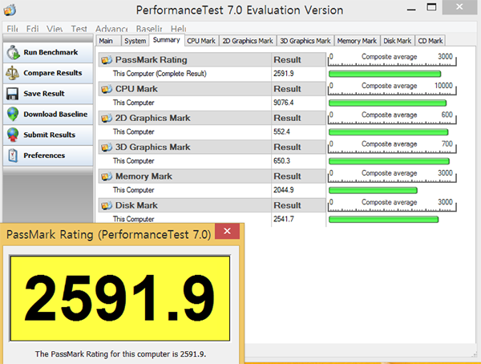This screenshot has height=364, width=481.
Task: Click the Submit Results button
Action: (48, 135)
